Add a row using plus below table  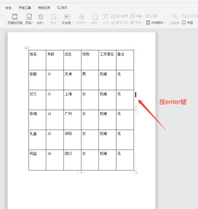pyautogui.click(x=81, y=172)
